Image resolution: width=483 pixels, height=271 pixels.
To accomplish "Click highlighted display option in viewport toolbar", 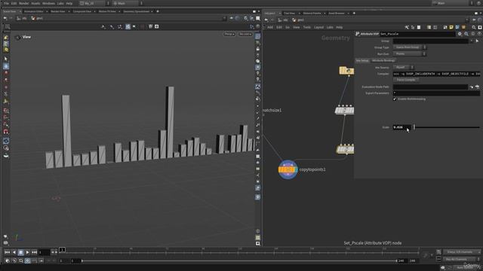I will pos(128,27).
